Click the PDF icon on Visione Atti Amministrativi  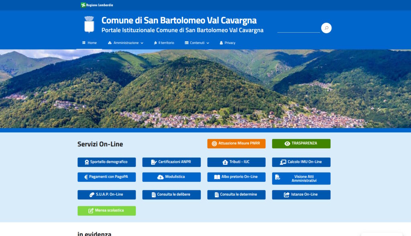278,177
